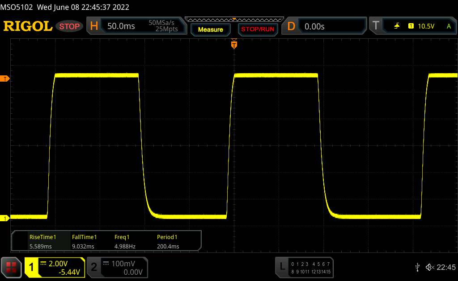The image size is (458, 281).
Task: Click the RIGOL logo
Action: click(28, 26)
